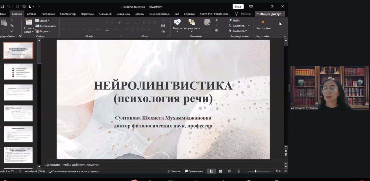Open the Анимация ribbon tab
This screenshot has height=181, width=370.
click(105, 14)
